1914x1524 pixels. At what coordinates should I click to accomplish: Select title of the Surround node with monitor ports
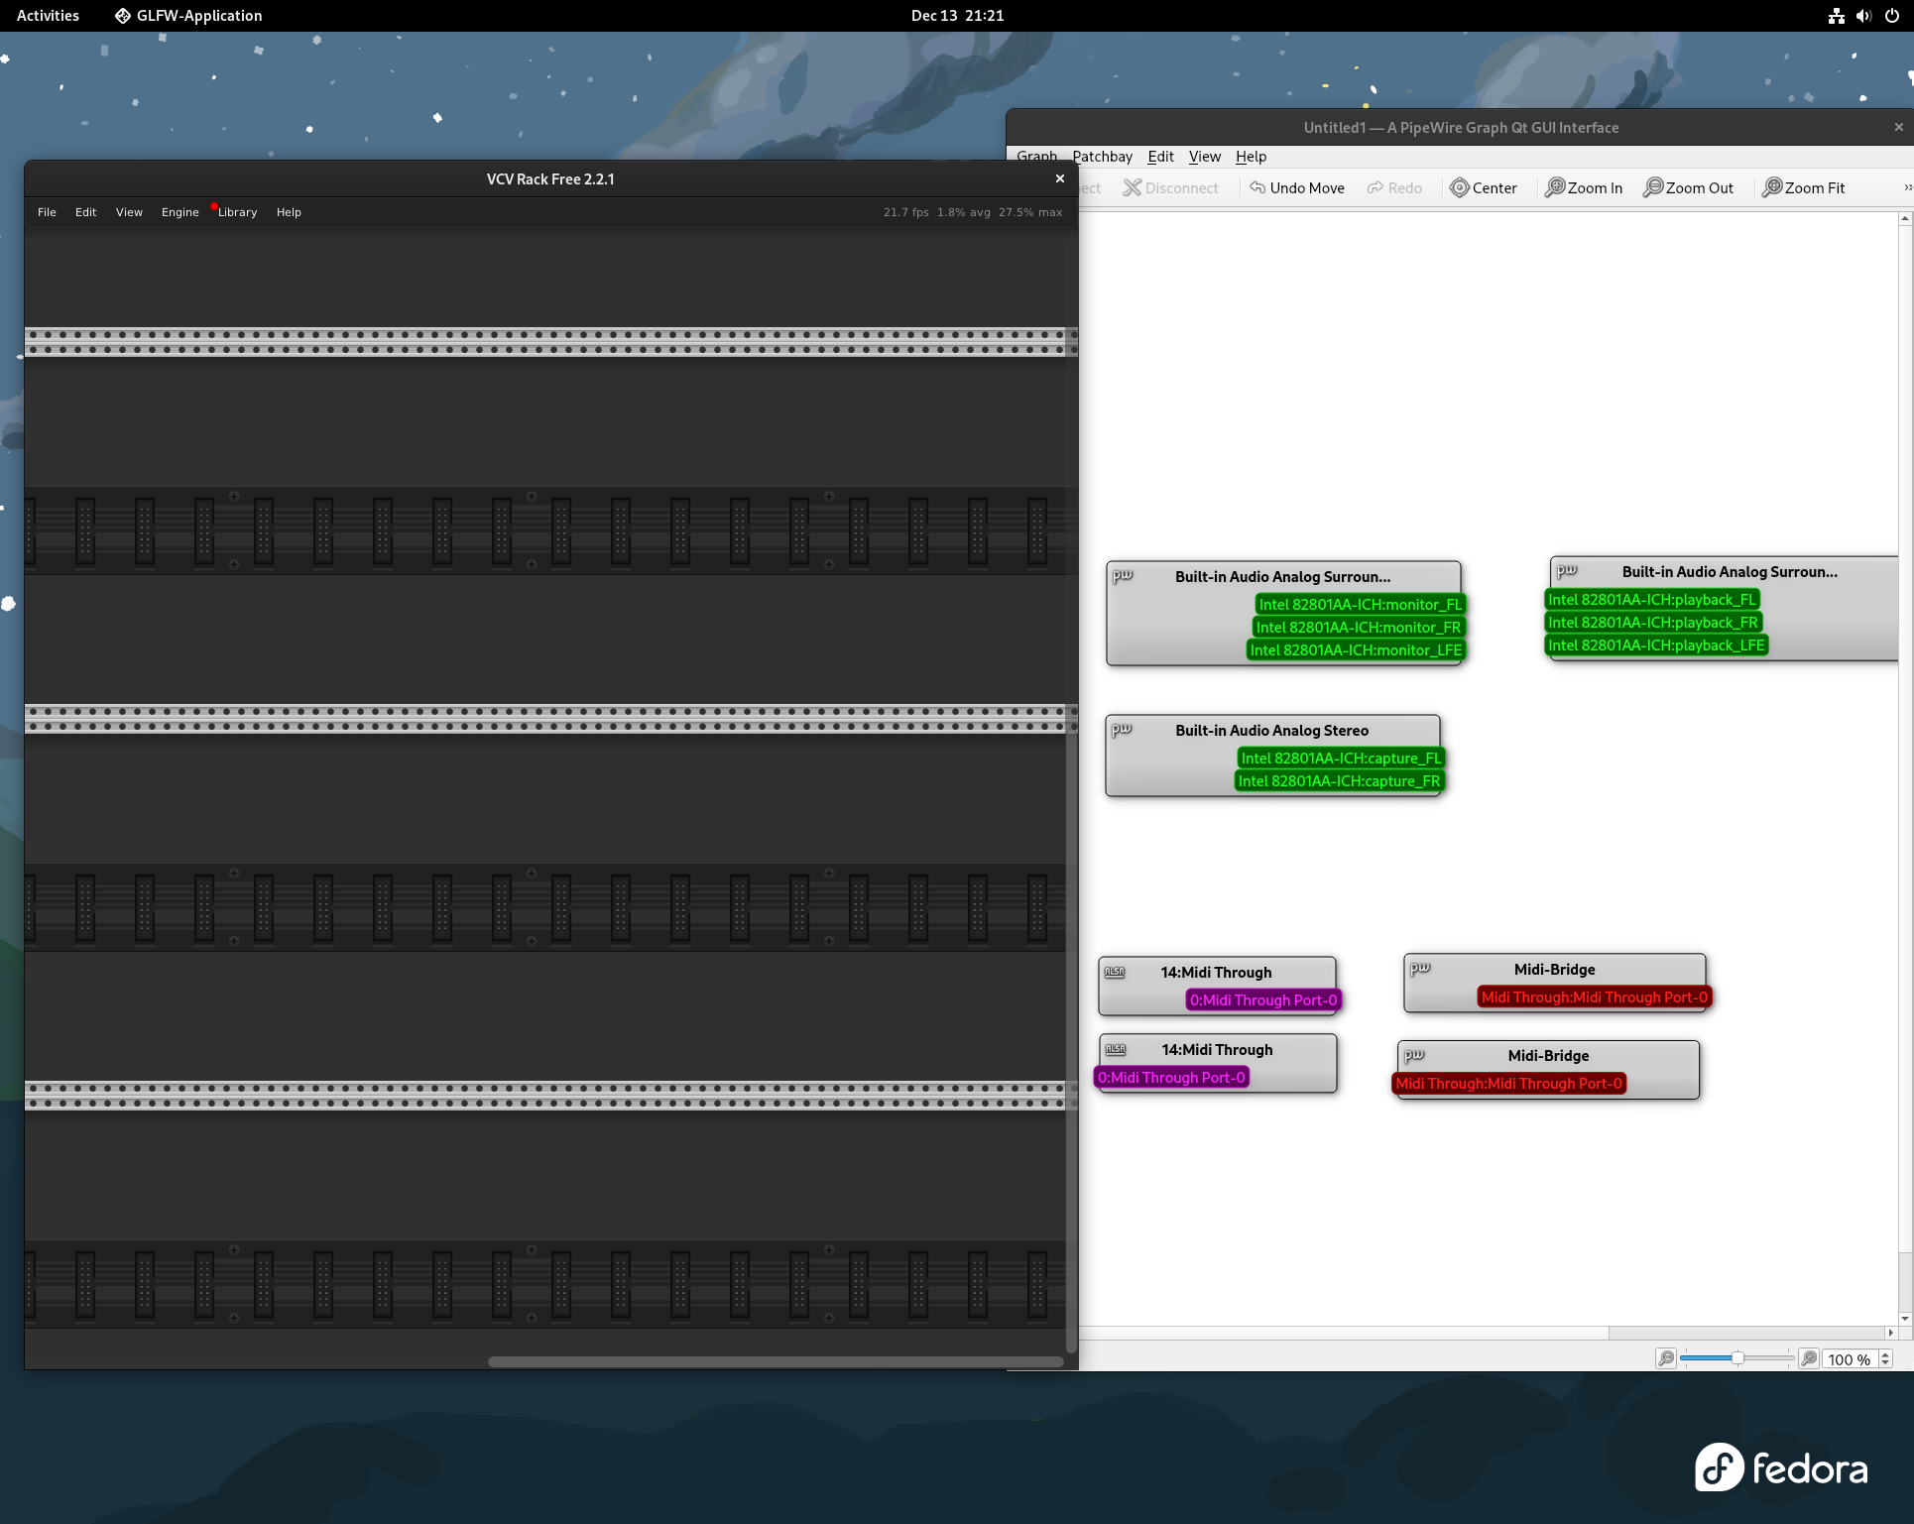[1282, 577]
